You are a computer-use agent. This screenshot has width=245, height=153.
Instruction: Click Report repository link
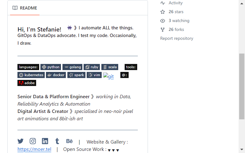point(177,39)
